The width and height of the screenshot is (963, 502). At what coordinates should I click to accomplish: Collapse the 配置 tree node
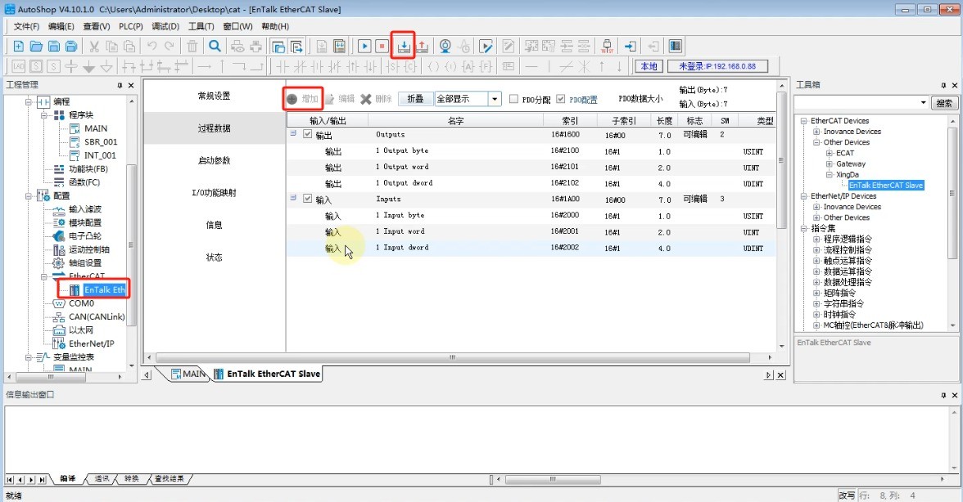(x=28, y=196)
